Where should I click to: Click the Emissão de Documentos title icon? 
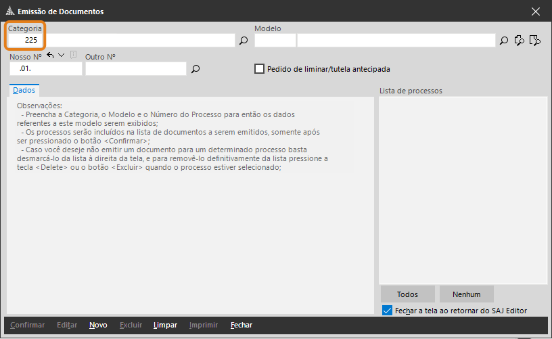pos(10,11)
